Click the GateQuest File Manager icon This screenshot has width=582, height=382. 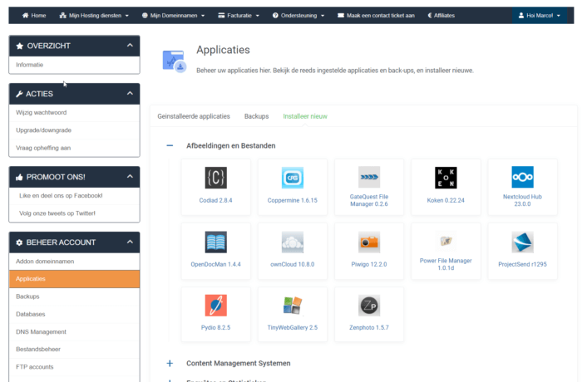pos(369,177)
